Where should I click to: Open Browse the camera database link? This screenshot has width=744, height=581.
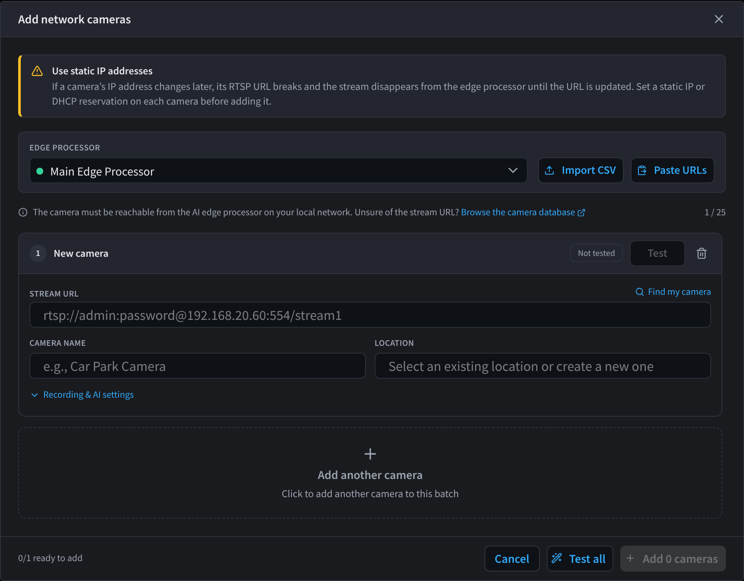point(523,212)
